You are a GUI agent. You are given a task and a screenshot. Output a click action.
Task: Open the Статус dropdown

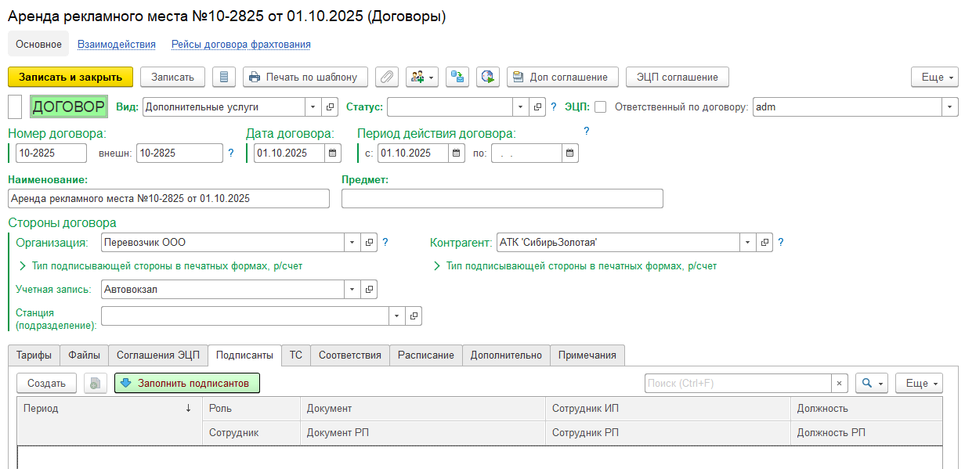[x=521, y=107]
